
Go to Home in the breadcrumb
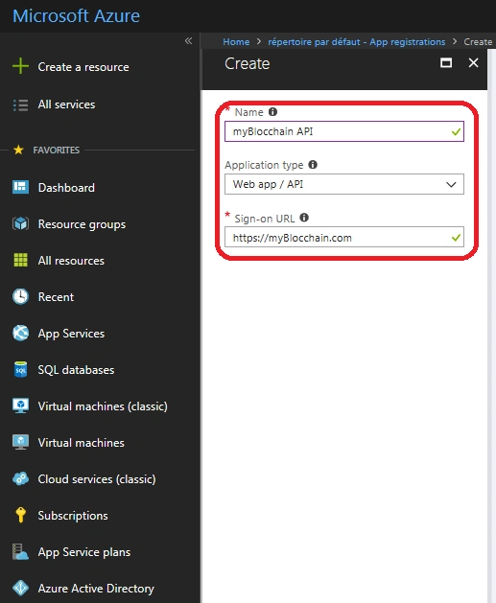click(x=236, y=41)
